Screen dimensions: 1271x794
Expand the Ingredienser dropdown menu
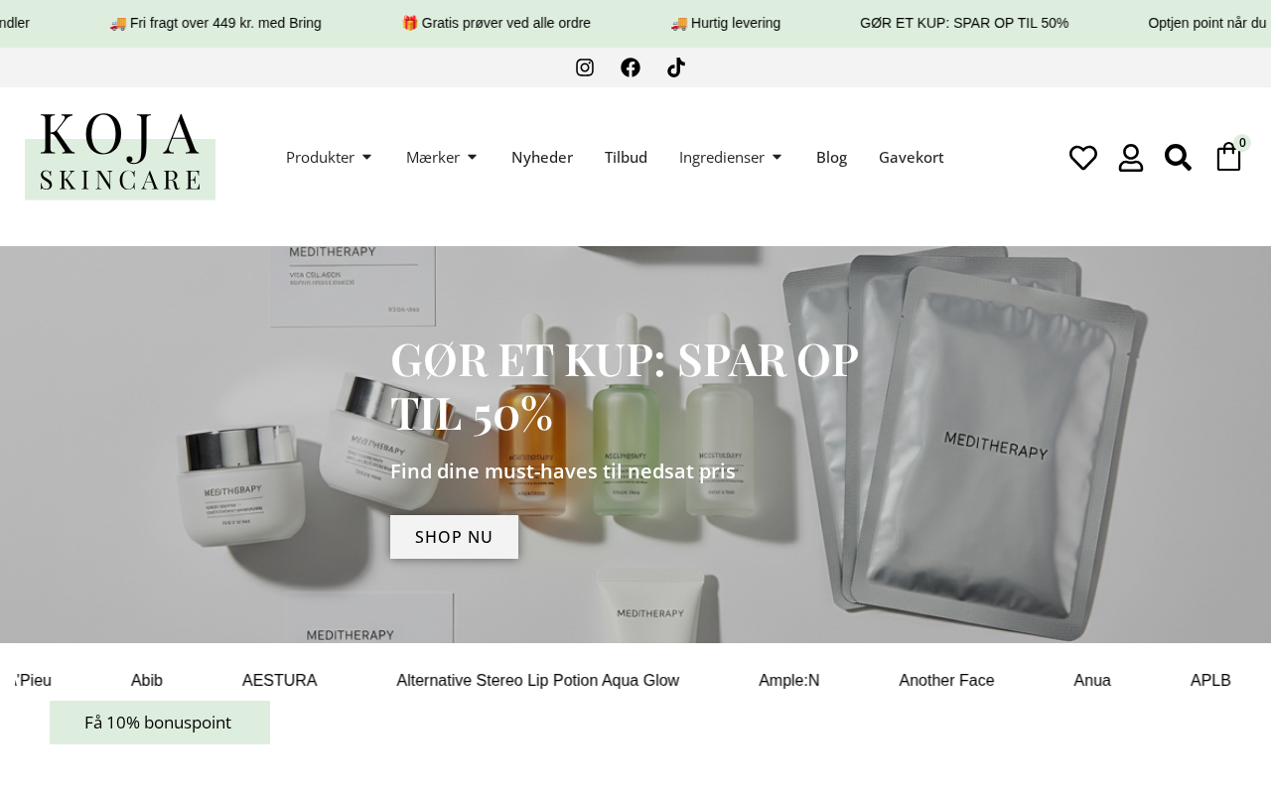731,157
